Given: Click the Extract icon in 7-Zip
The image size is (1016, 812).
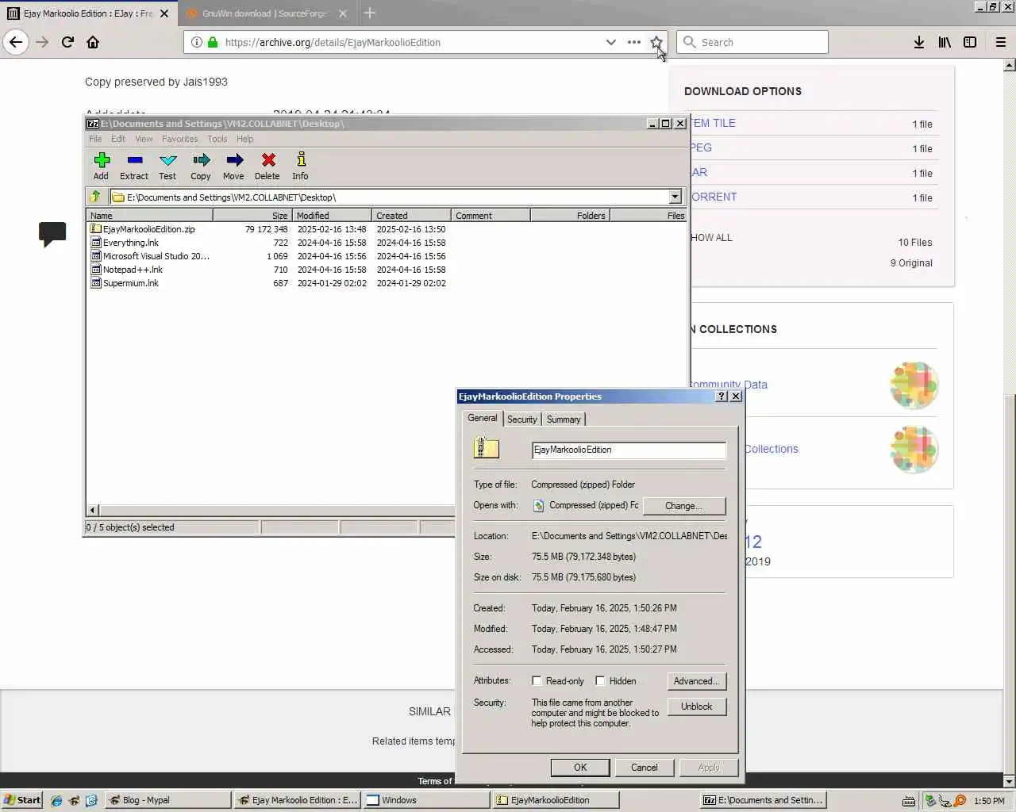Looking at the screenshot, I should click(134, 166).
